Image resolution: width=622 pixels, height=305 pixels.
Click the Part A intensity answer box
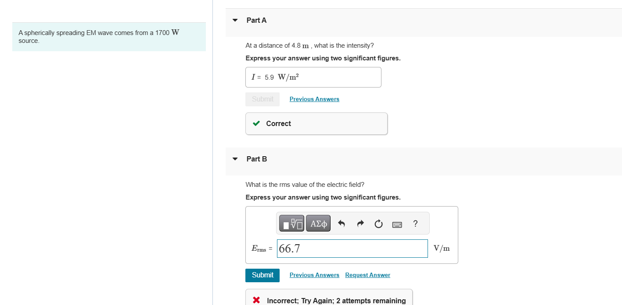313,77
